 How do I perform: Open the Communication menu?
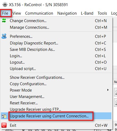39,13
